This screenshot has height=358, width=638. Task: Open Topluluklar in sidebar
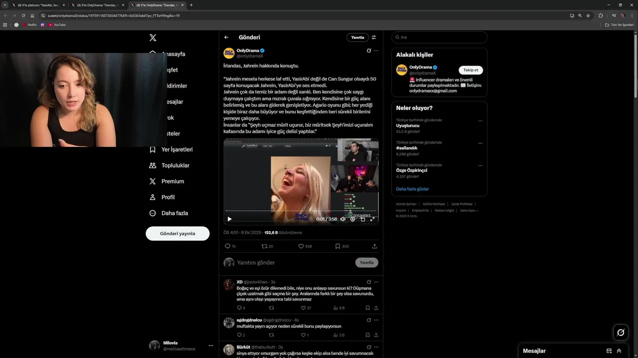(169, 166)
